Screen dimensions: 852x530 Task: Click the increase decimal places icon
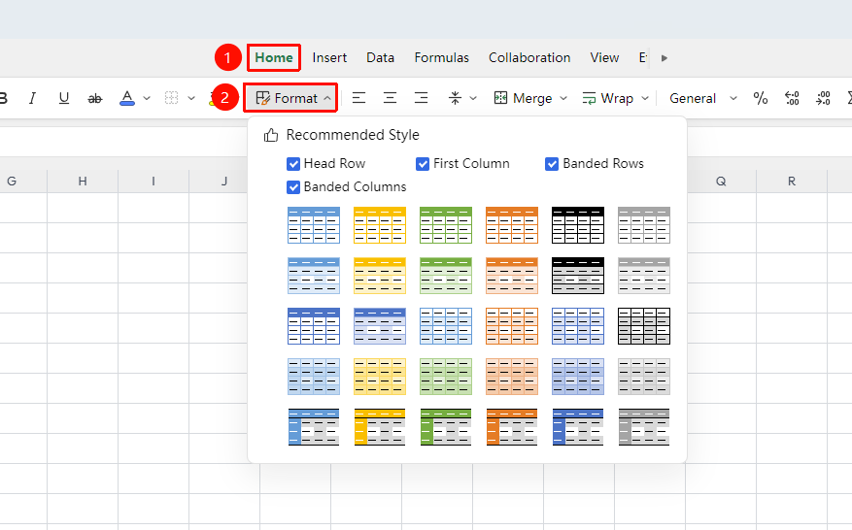point(792,98)
